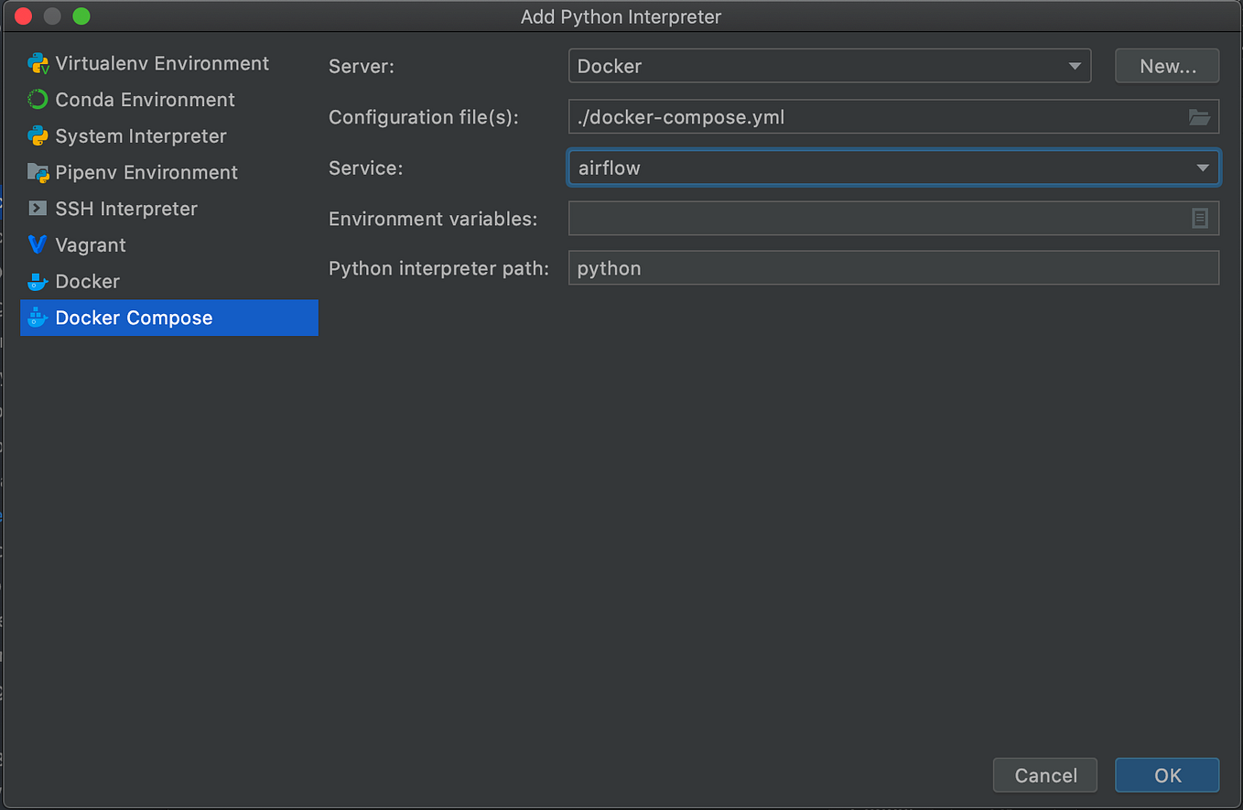The height and width of the screenshot is (810, 1243).
Task: Confirm the interpreter with OK
Action: pyautogui.click(x=1167, y=774)
